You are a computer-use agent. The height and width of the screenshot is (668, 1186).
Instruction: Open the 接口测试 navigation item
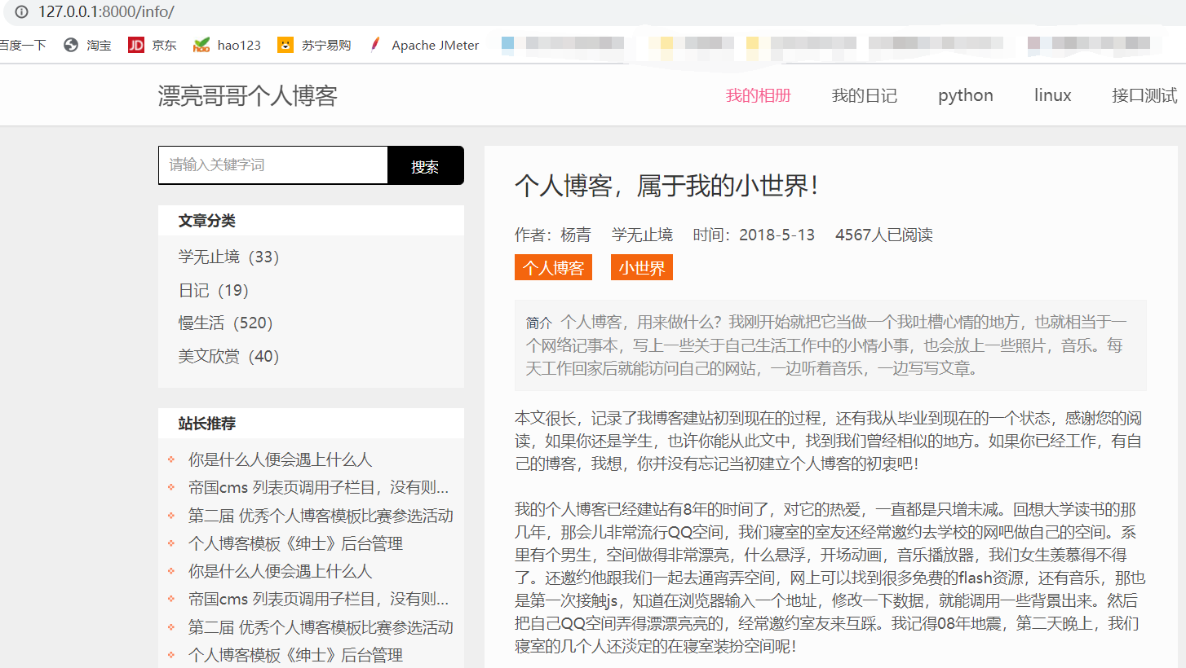point(1144,95)
